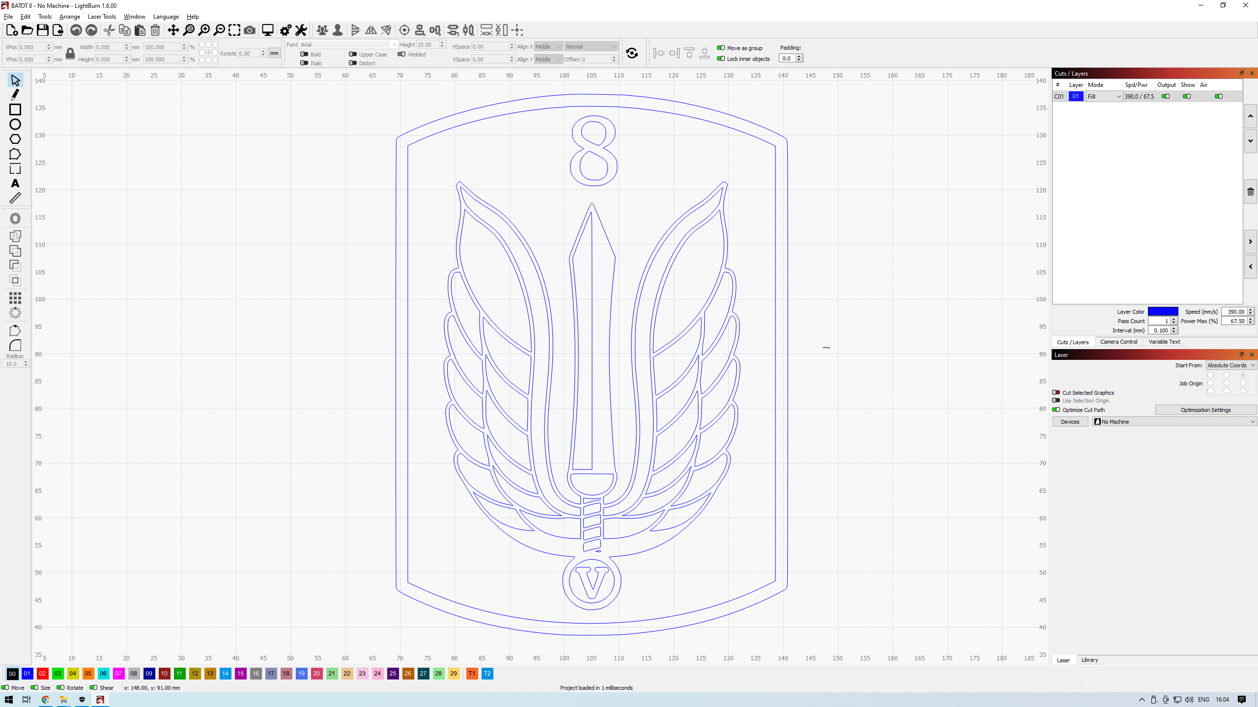
Task: Delete layer with Cuts panel trash button
Action: tap(1251, 192)
